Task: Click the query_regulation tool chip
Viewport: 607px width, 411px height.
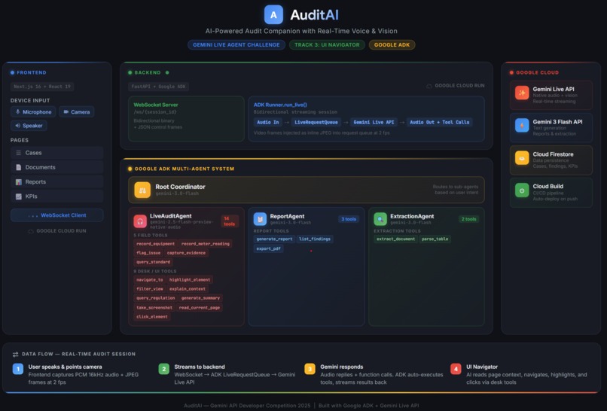Action: (x=155, y=298)
